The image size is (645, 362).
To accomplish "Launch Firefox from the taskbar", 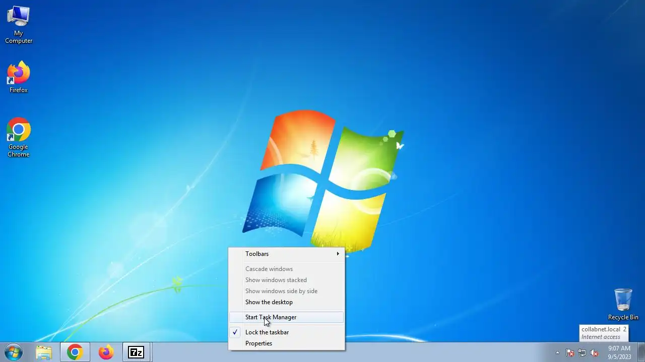I will click(x=106, y=352).
